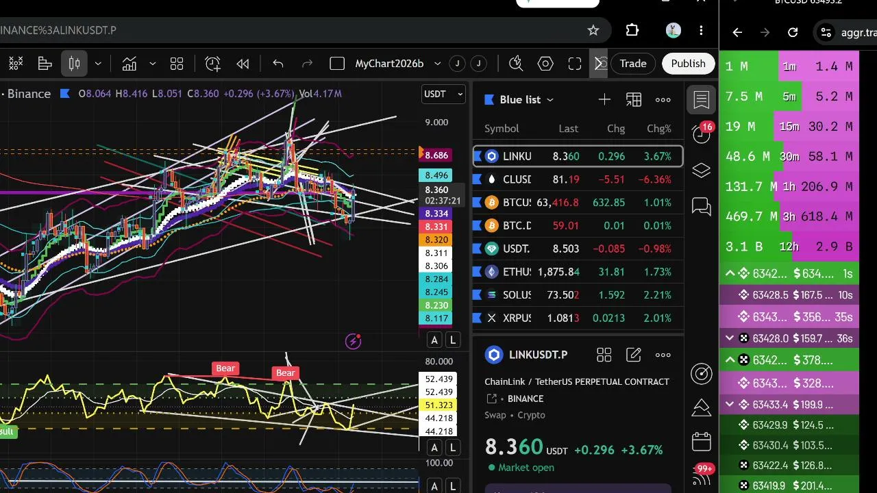The image size is (877, 493).
Task: Open the chart type dropdown arrow
Action: tap(98, 64)
